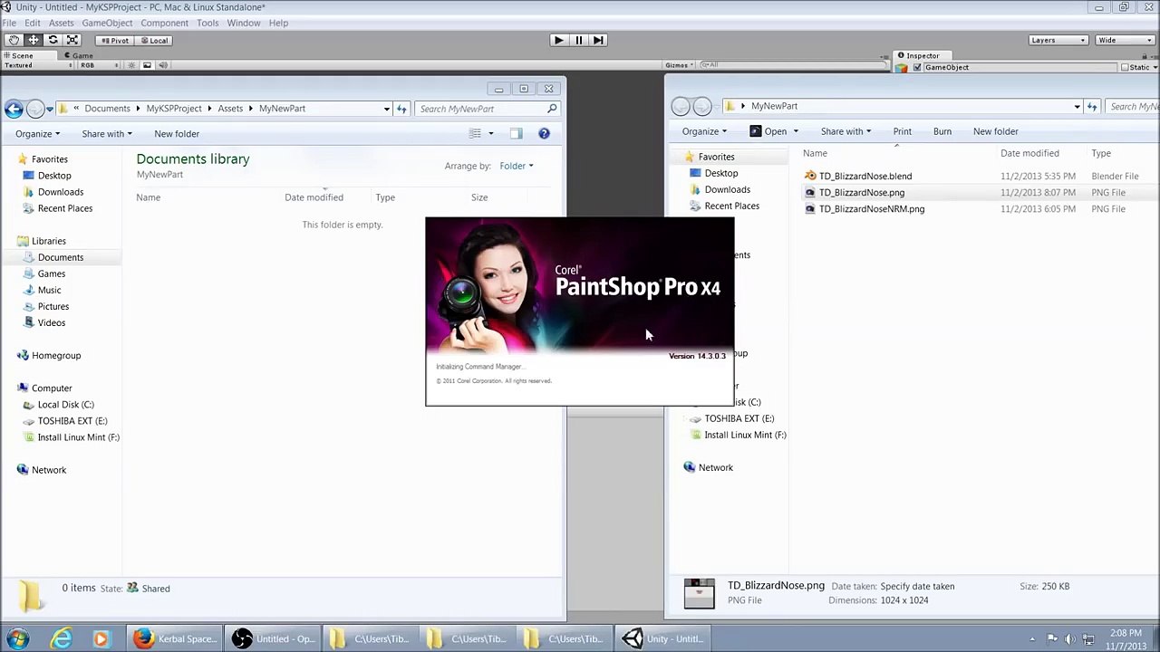The width and height of the screenshot is (1160, 652).
Task: Open Unity's GameObject menu
Action: tap(107, 23)
